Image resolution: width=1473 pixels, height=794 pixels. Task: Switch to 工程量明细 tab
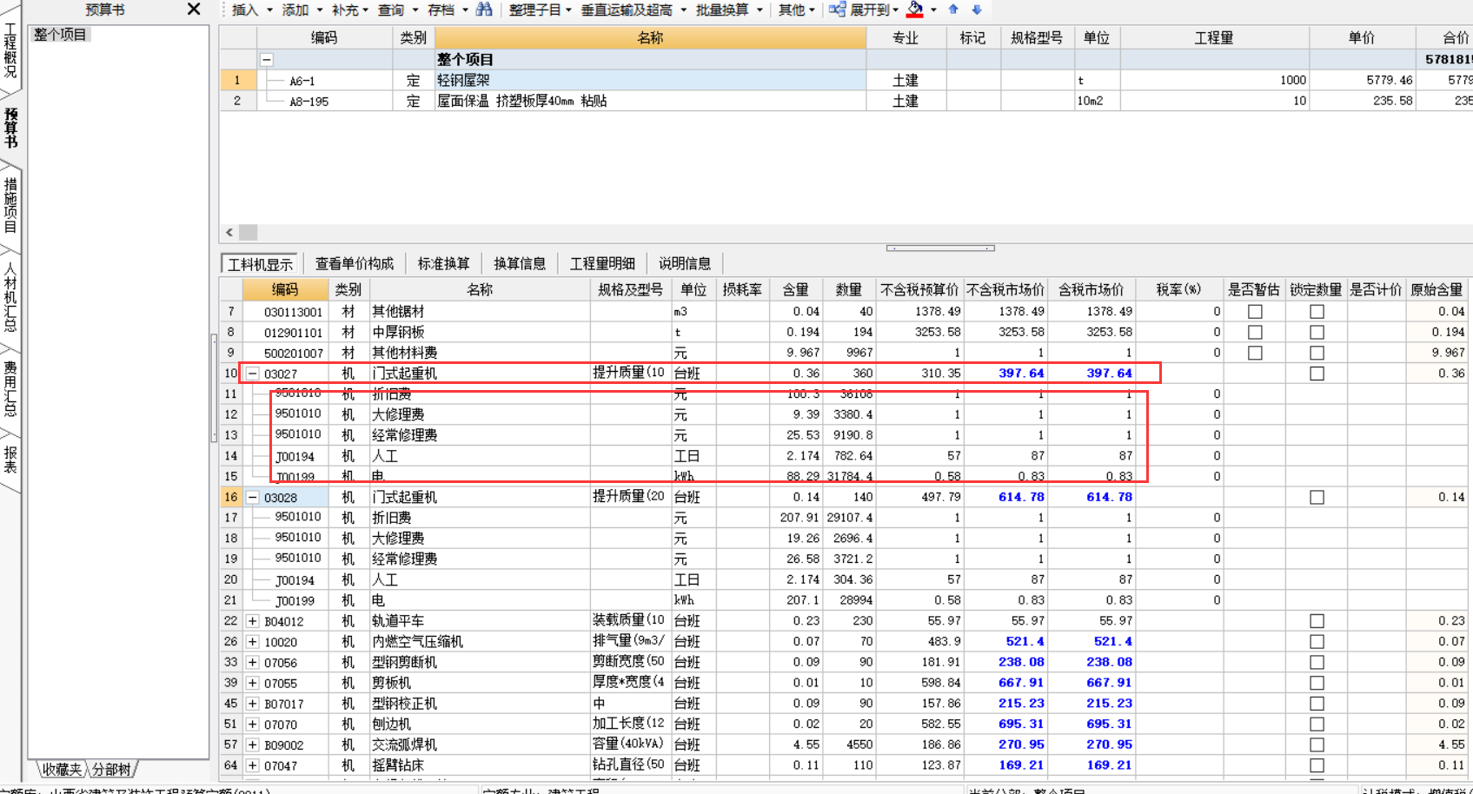pyautogui.click(x=602, y=264)
